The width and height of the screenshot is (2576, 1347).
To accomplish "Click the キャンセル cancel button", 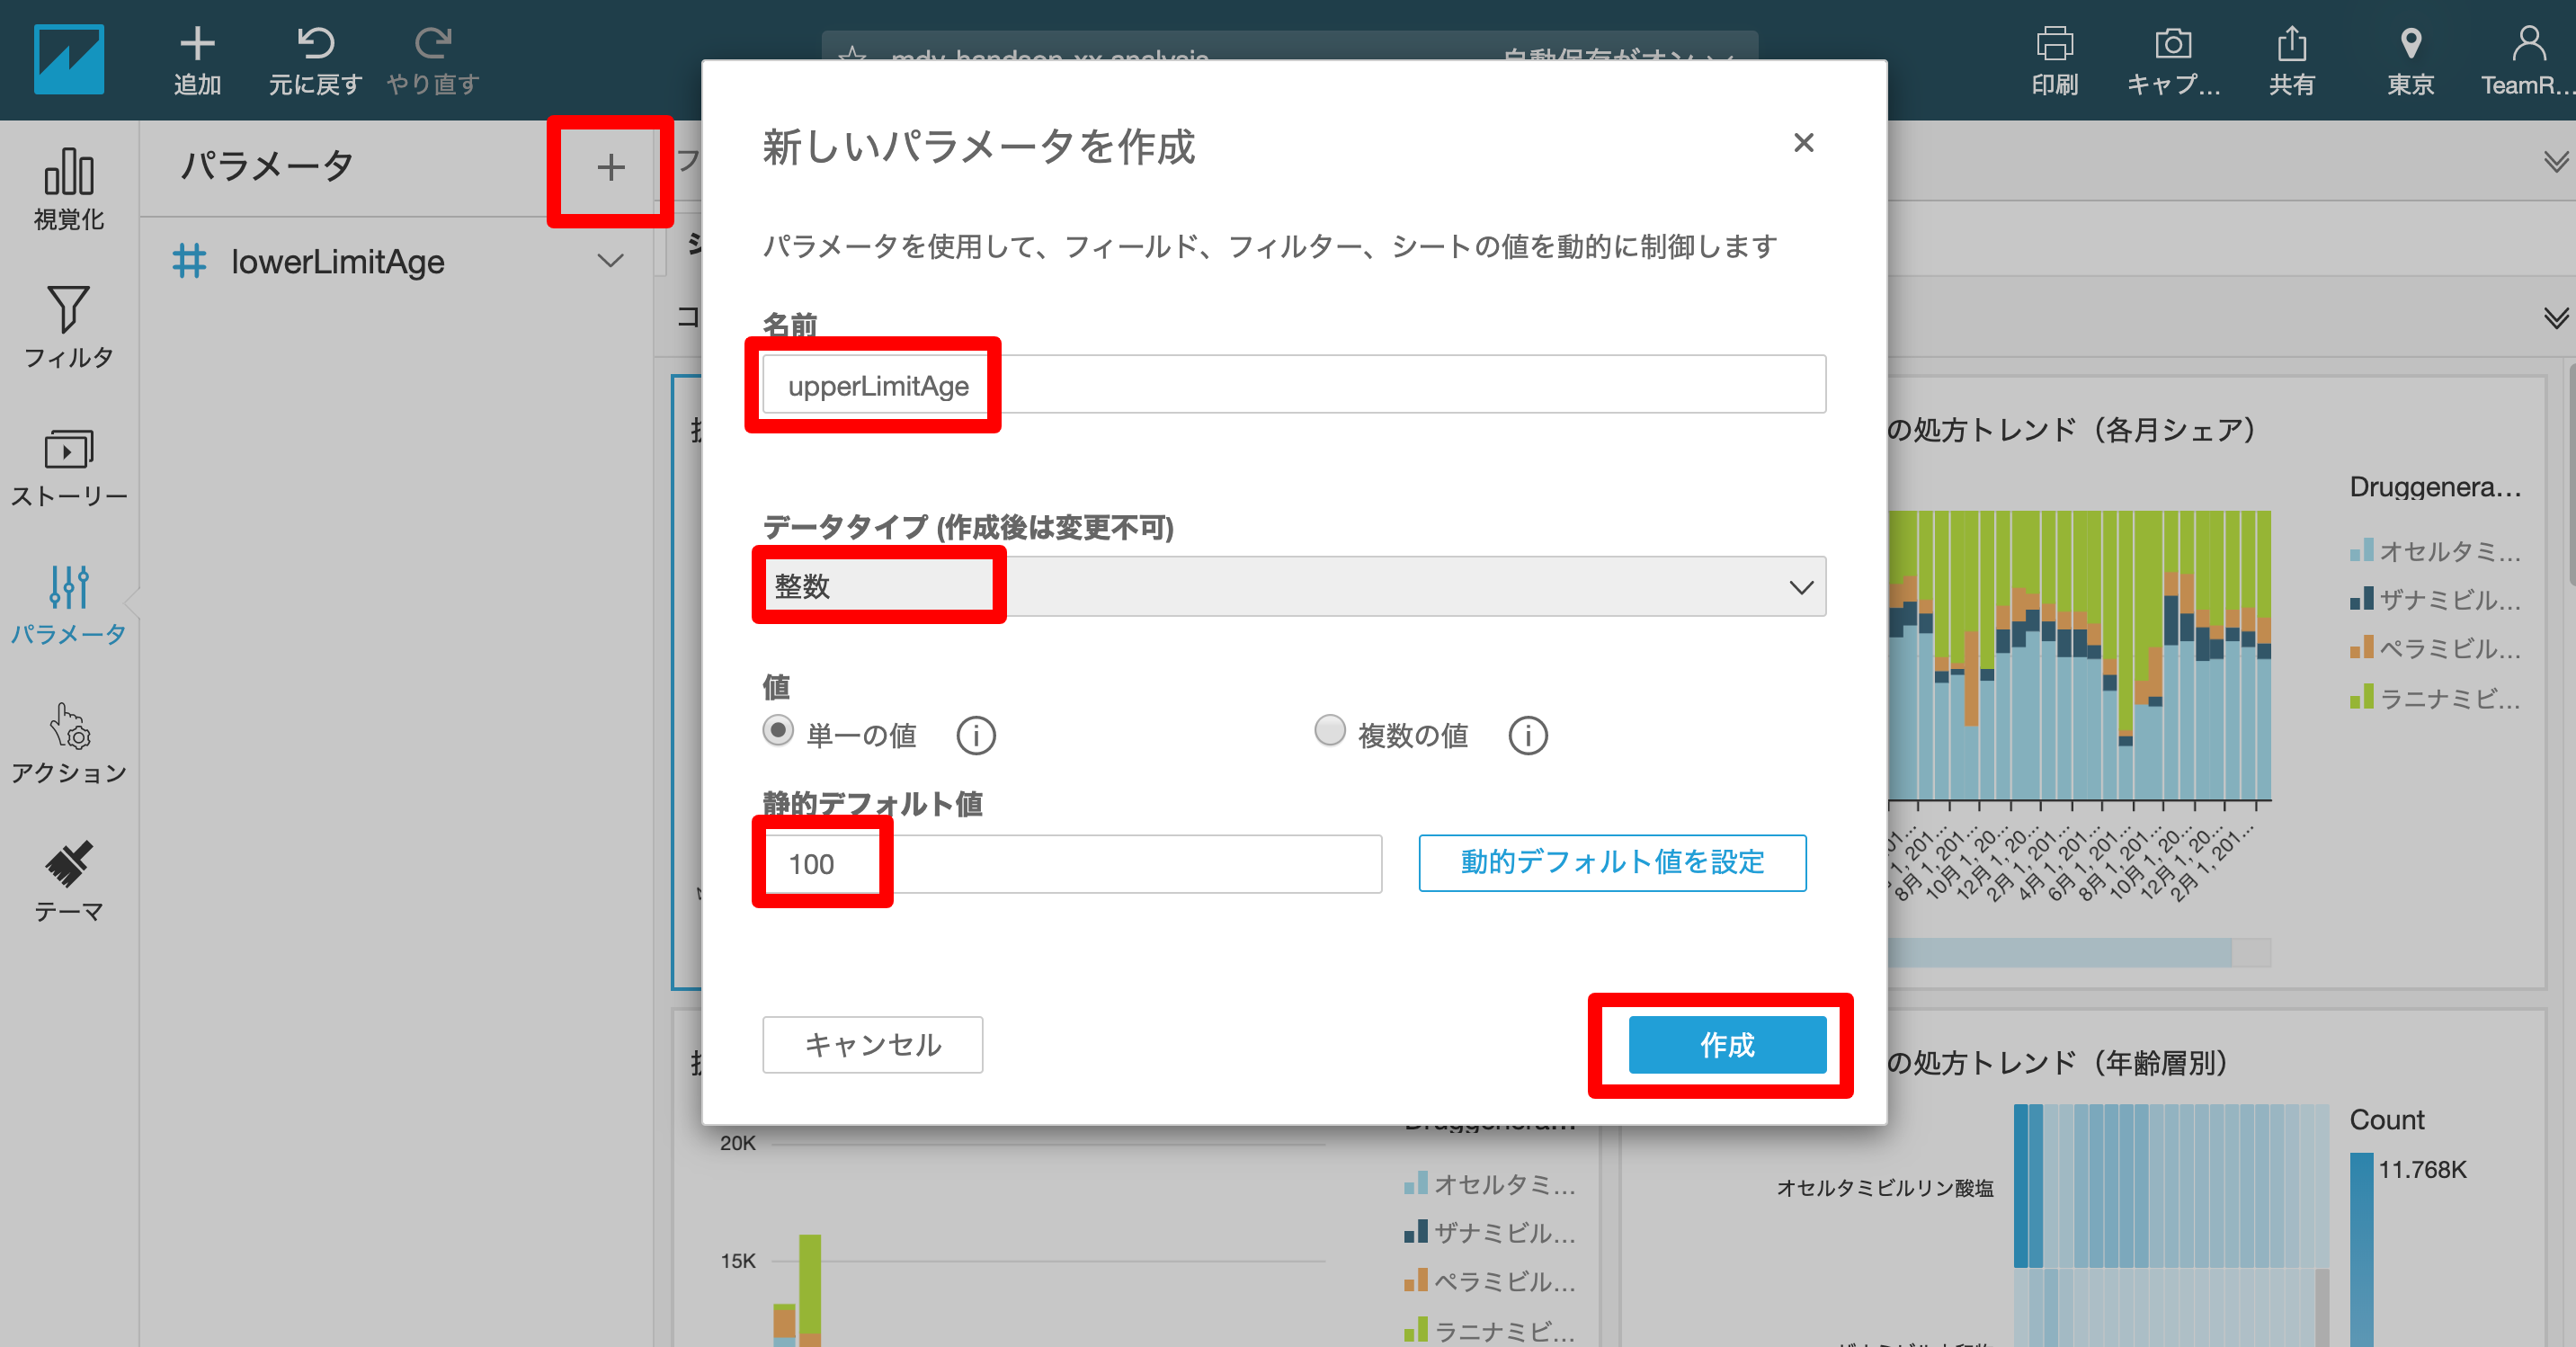I will click(872, 1045).
